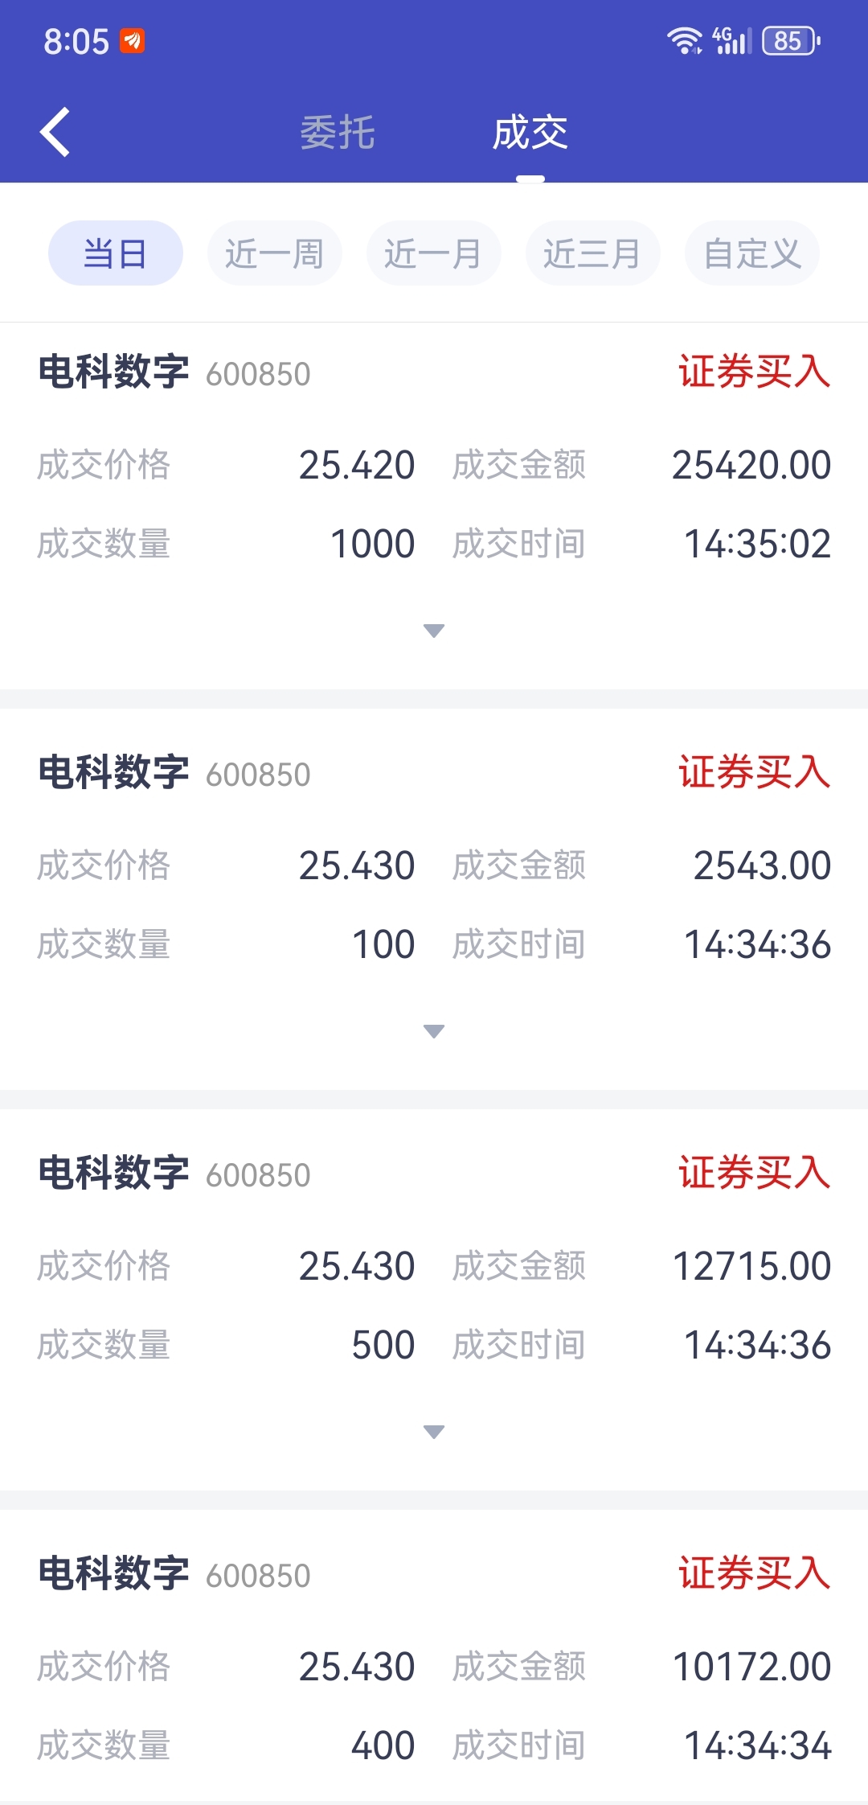Tap 证券买入 label on the first trade

(755, 372)
